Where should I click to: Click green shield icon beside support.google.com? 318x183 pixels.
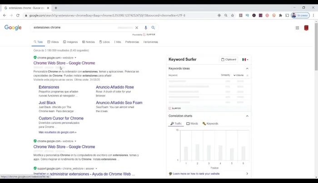tap(35, 169)
